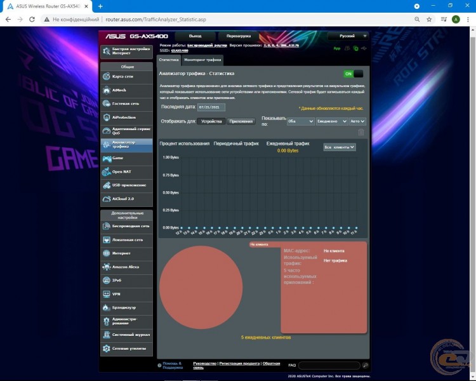Screen dimensions: 476x381
Task: Switch to the Мониторинг трафика tab
Action: [x=202, y=60]
